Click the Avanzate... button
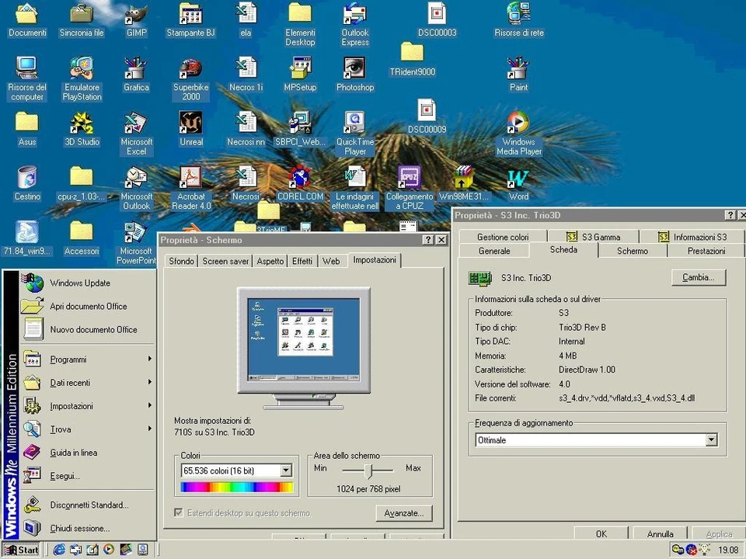 tap(403, 513)
